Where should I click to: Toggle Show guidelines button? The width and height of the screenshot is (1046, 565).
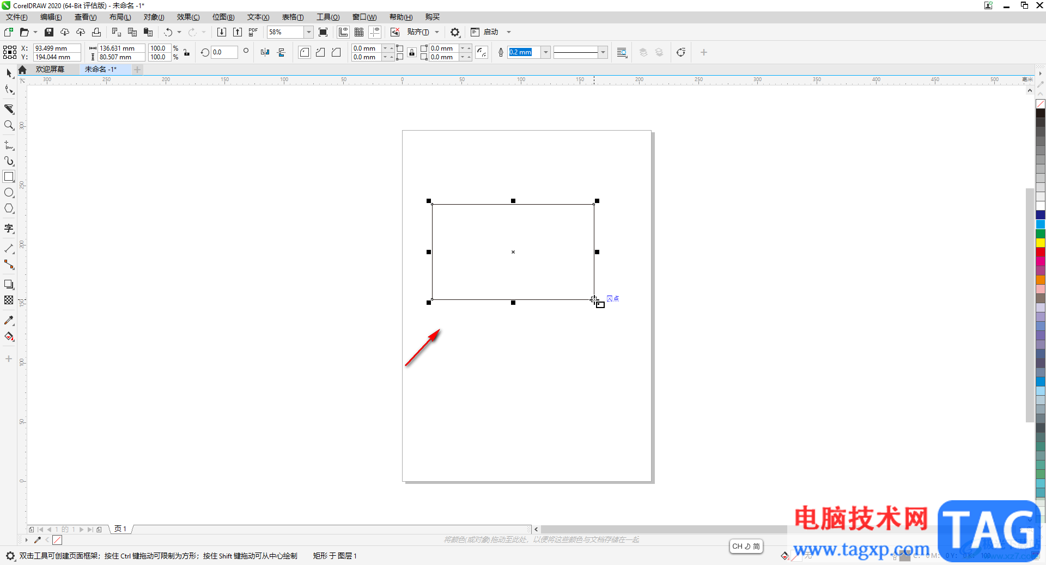[x=375, y=32]
